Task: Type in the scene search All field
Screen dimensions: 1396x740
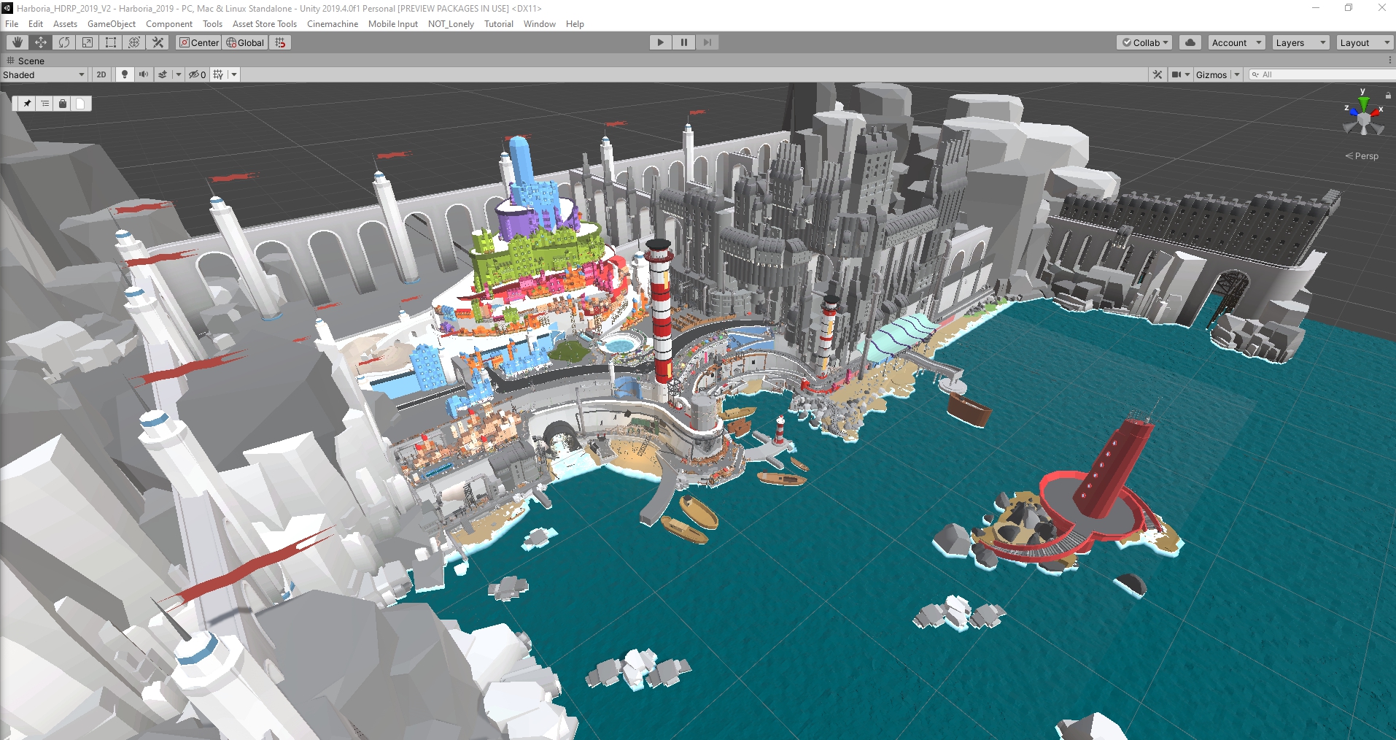Action: pyautogui.click(x=1320, y=74)
